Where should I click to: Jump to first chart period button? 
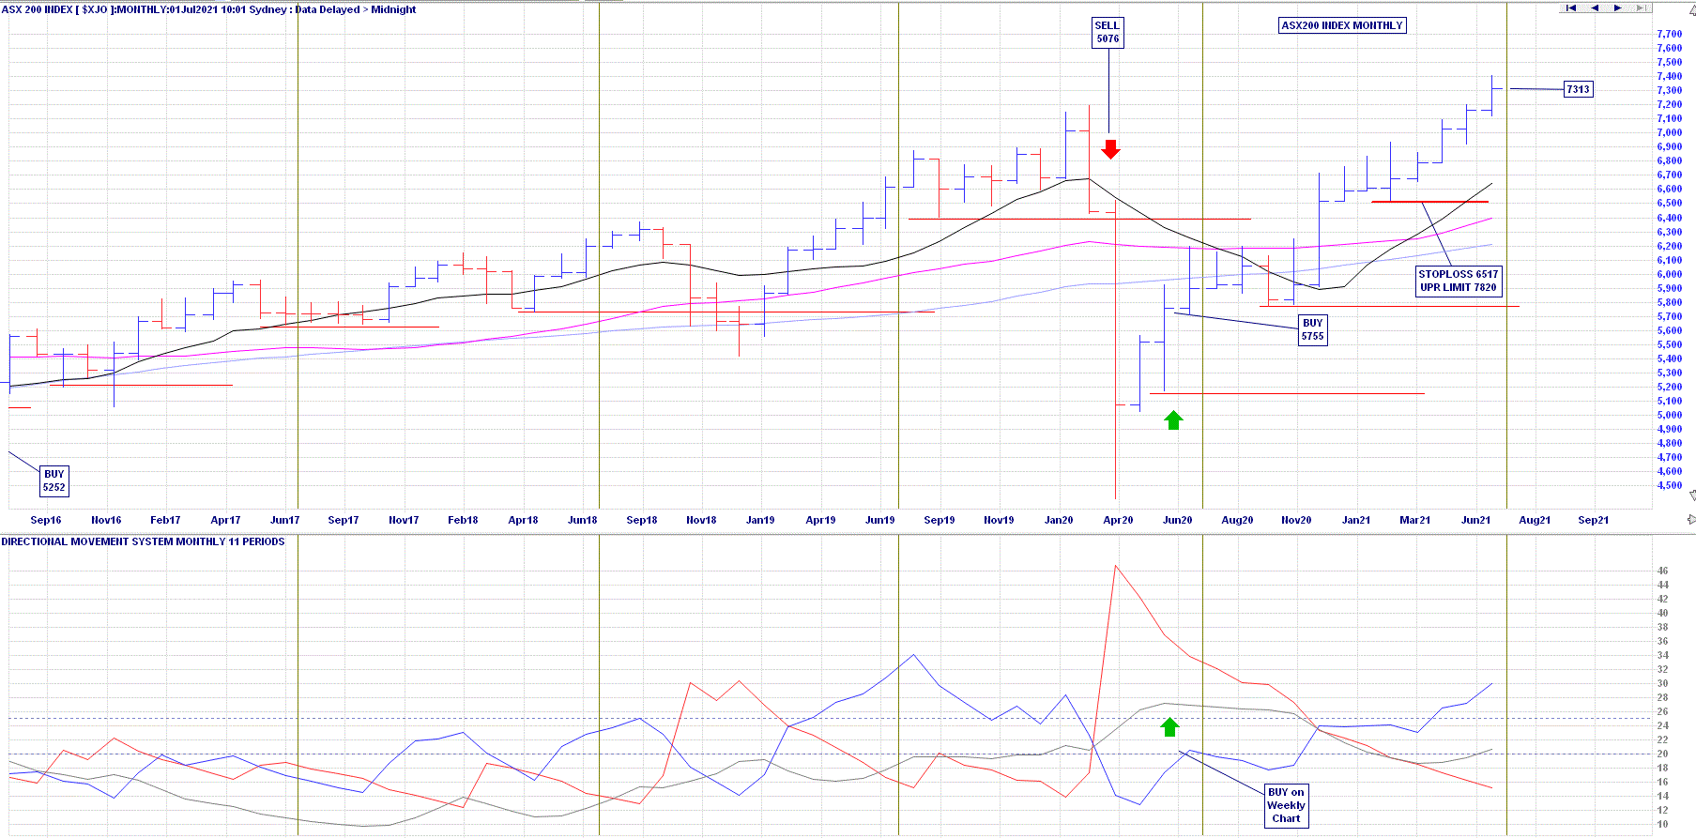[x=1570, y=8]
